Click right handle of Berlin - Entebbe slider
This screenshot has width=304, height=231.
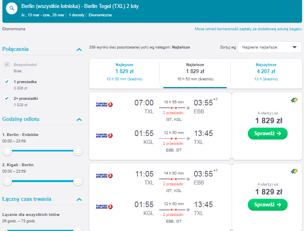[78, 151]
